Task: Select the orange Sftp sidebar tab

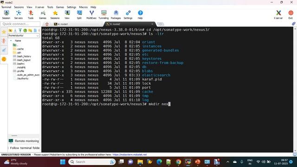Action: pos(4,59)
